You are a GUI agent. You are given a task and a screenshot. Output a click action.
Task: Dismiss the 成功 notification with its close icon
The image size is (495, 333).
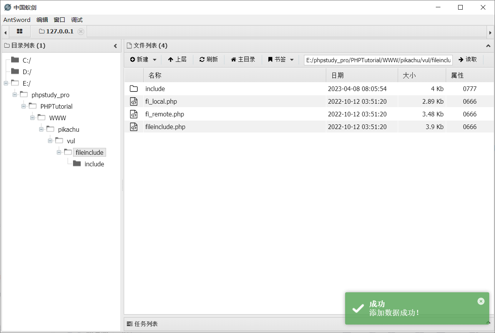tap(481, 301)
